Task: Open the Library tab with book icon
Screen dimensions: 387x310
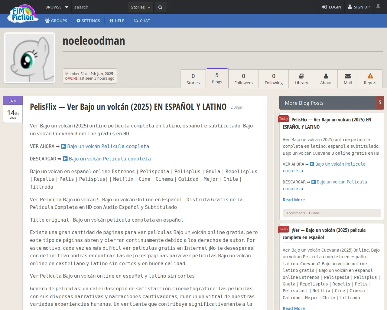Action: tap(301, 79)
